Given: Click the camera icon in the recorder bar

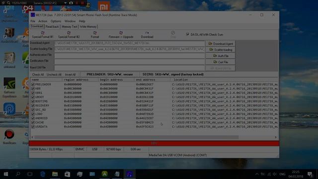Looking at the screenshot, I should [71, 3].
